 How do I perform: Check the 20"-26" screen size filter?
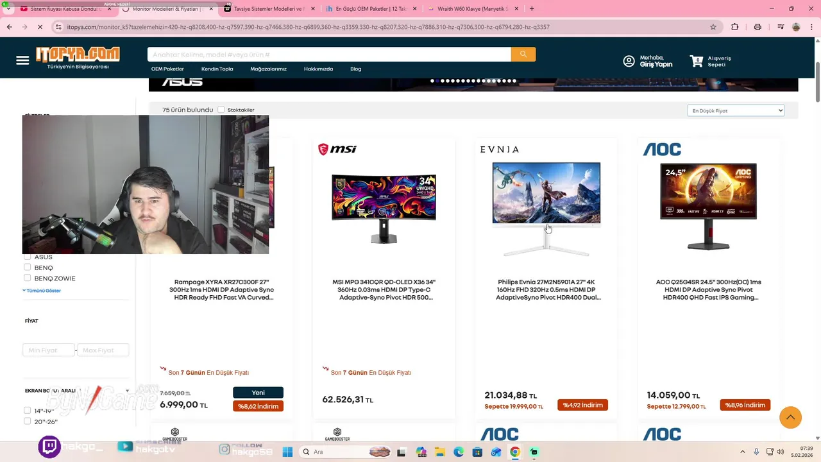click(x=27, y=421)
